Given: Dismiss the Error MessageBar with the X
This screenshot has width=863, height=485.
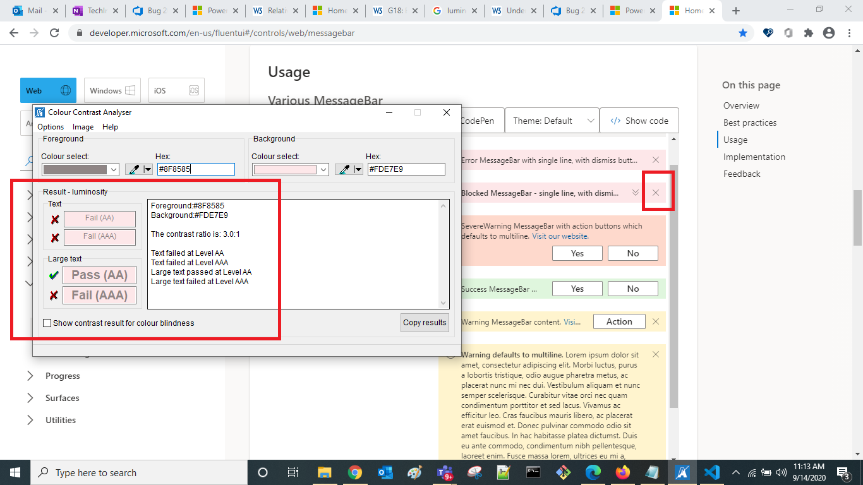Looking at the screenshot, I should tap(656, 160).
